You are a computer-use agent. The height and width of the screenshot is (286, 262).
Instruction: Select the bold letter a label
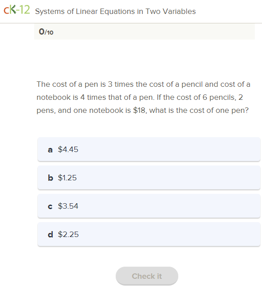[x=50, y=150]
